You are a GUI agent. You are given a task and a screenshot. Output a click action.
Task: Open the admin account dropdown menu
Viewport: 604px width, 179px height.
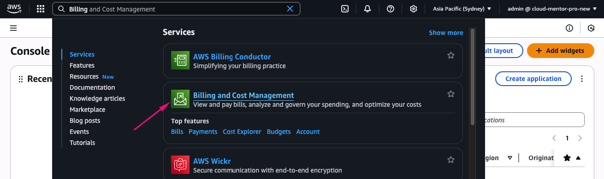552,9
